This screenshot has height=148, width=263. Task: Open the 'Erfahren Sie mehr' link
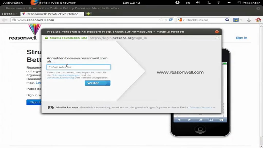click(202, 107)
